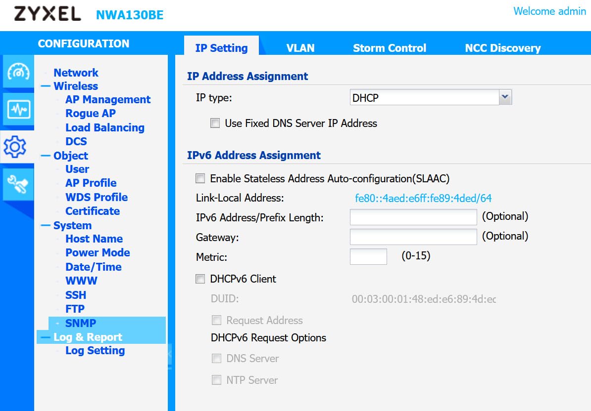The width and height of the screenshot is (591, 411).
Task: Open the Dashboard speedometer icon
Action: pos(18,72)
